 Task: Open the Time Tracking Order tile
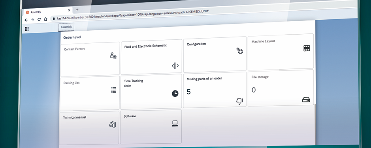[x=151, y=91]
